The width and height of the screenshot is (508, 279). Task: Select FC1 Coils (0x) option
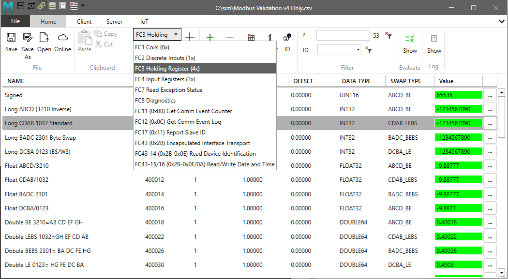tap(205, 47)
